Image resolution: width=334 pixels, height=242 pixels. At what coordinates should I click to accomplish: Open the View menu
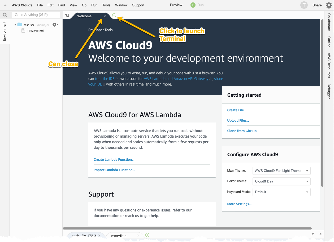pos(73,5)
